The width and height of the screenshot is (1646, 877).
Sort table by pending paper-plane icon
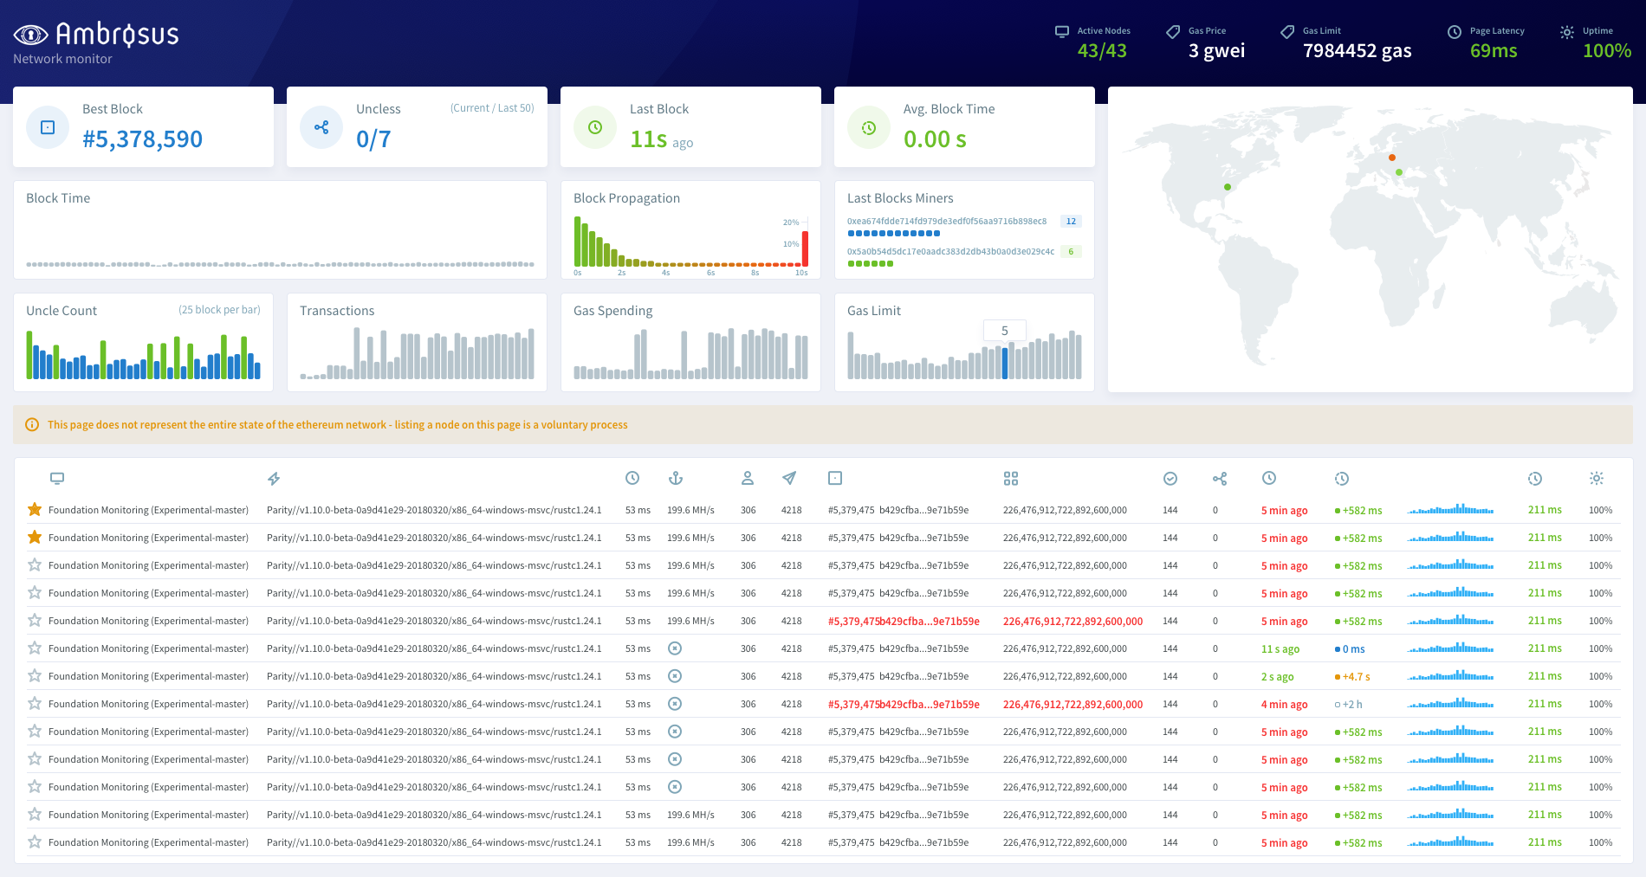coord(789,478)
